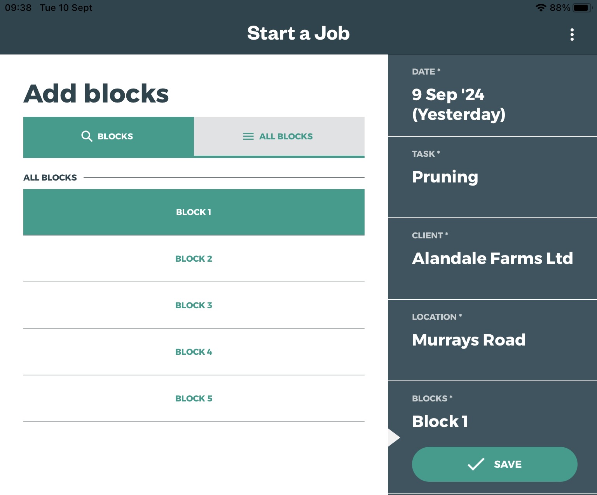Viewport: 597px width, 495px height.
Task: Click the white arrow pointer beside Blocks panel
Action: click(x=394, y=438)
